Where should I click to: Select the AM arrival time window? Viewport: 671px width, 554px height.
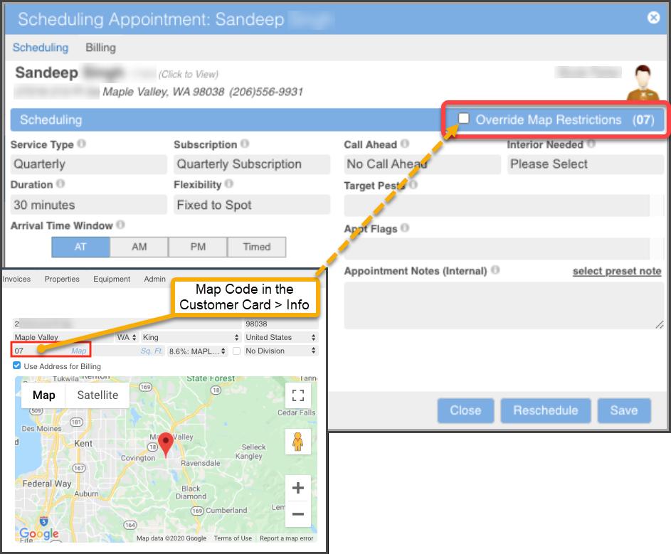pos(139,247)
